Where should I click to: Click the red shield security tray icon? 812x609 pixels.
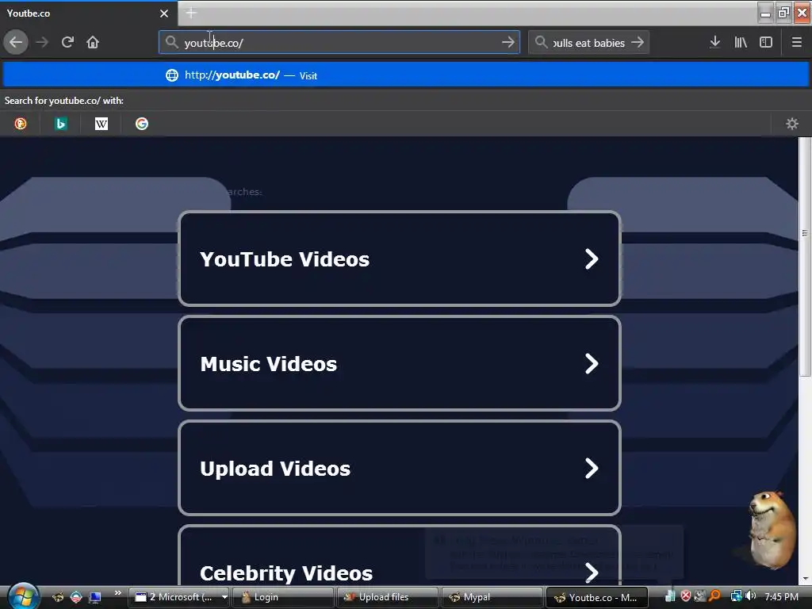pos(686,596)
